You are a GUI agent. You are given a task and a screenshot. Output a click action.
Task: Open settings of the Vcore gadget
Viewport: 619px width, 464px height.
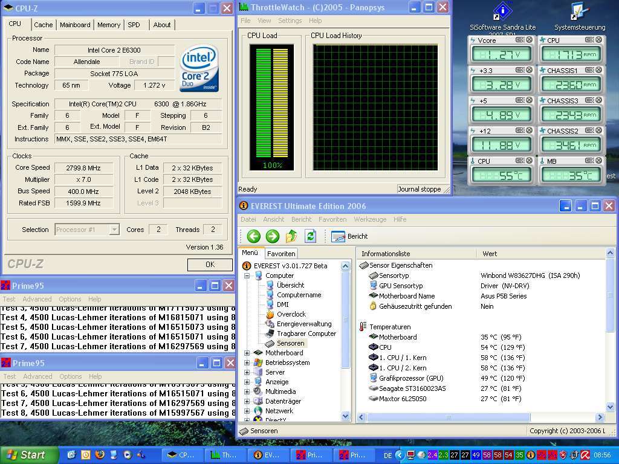point(520,40)
